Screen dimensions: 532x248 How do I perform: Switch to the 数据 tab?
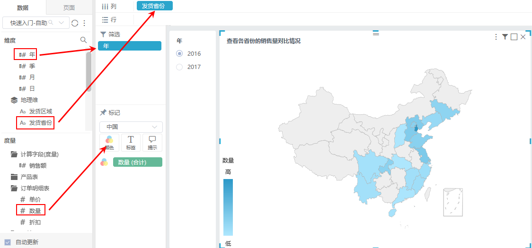tap(23, 8)
